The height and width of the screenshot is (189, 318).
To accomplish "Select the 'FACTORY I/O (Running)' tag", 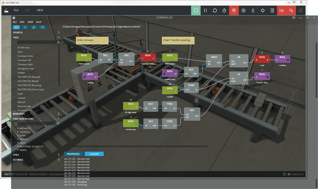I will (30, 85).
